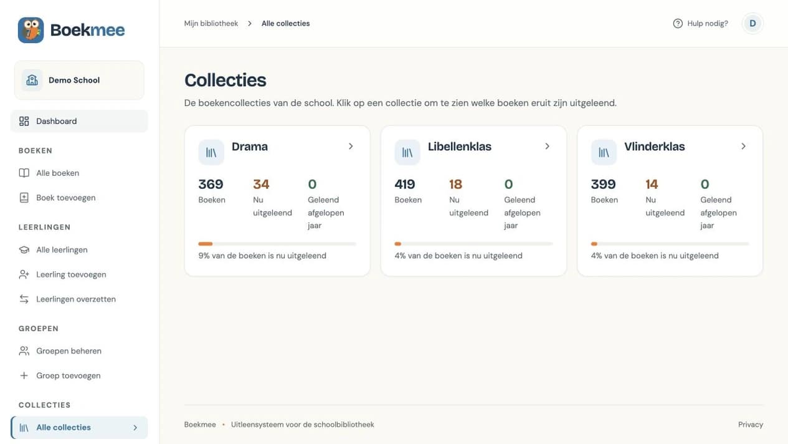Viewport: 788px width, 444px height.
Task: Open Drama collection via its chevron
Action: click(351, 146)
